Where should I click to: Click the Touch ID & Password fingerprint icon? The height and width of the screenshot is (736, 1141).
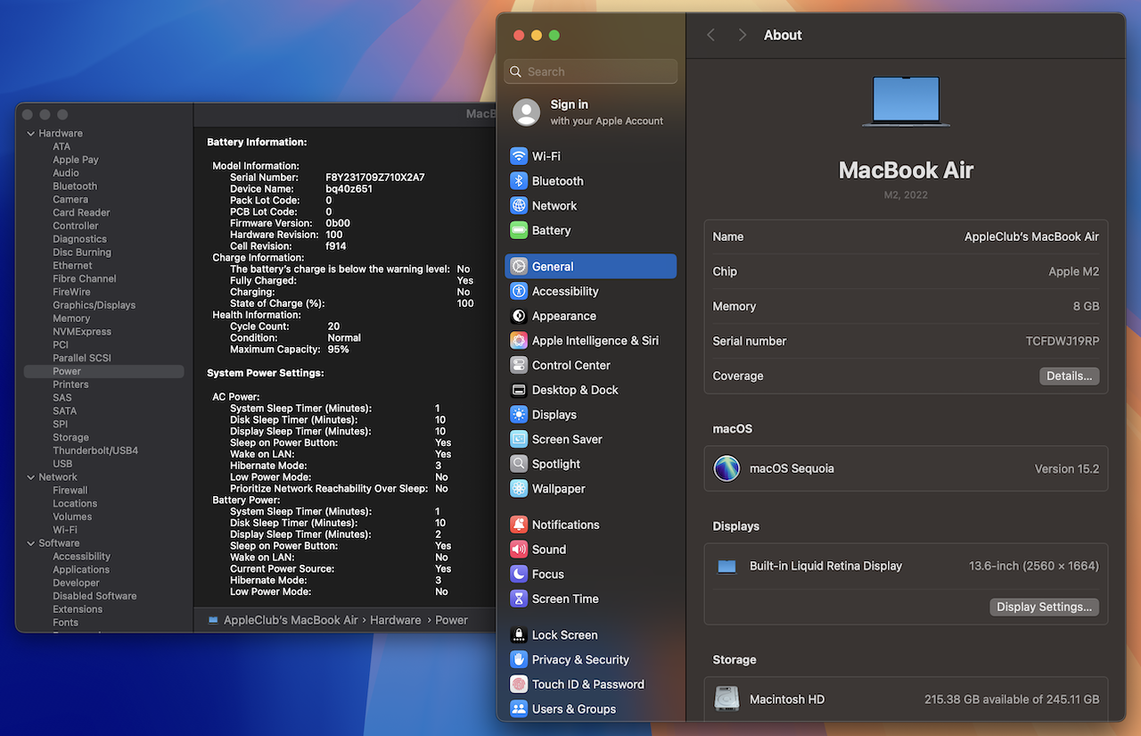[519, 684]
